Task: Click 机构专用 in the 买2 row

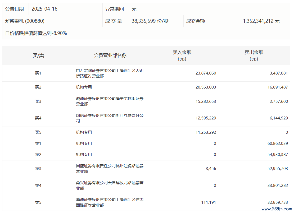Action: (x=84, y=87)
